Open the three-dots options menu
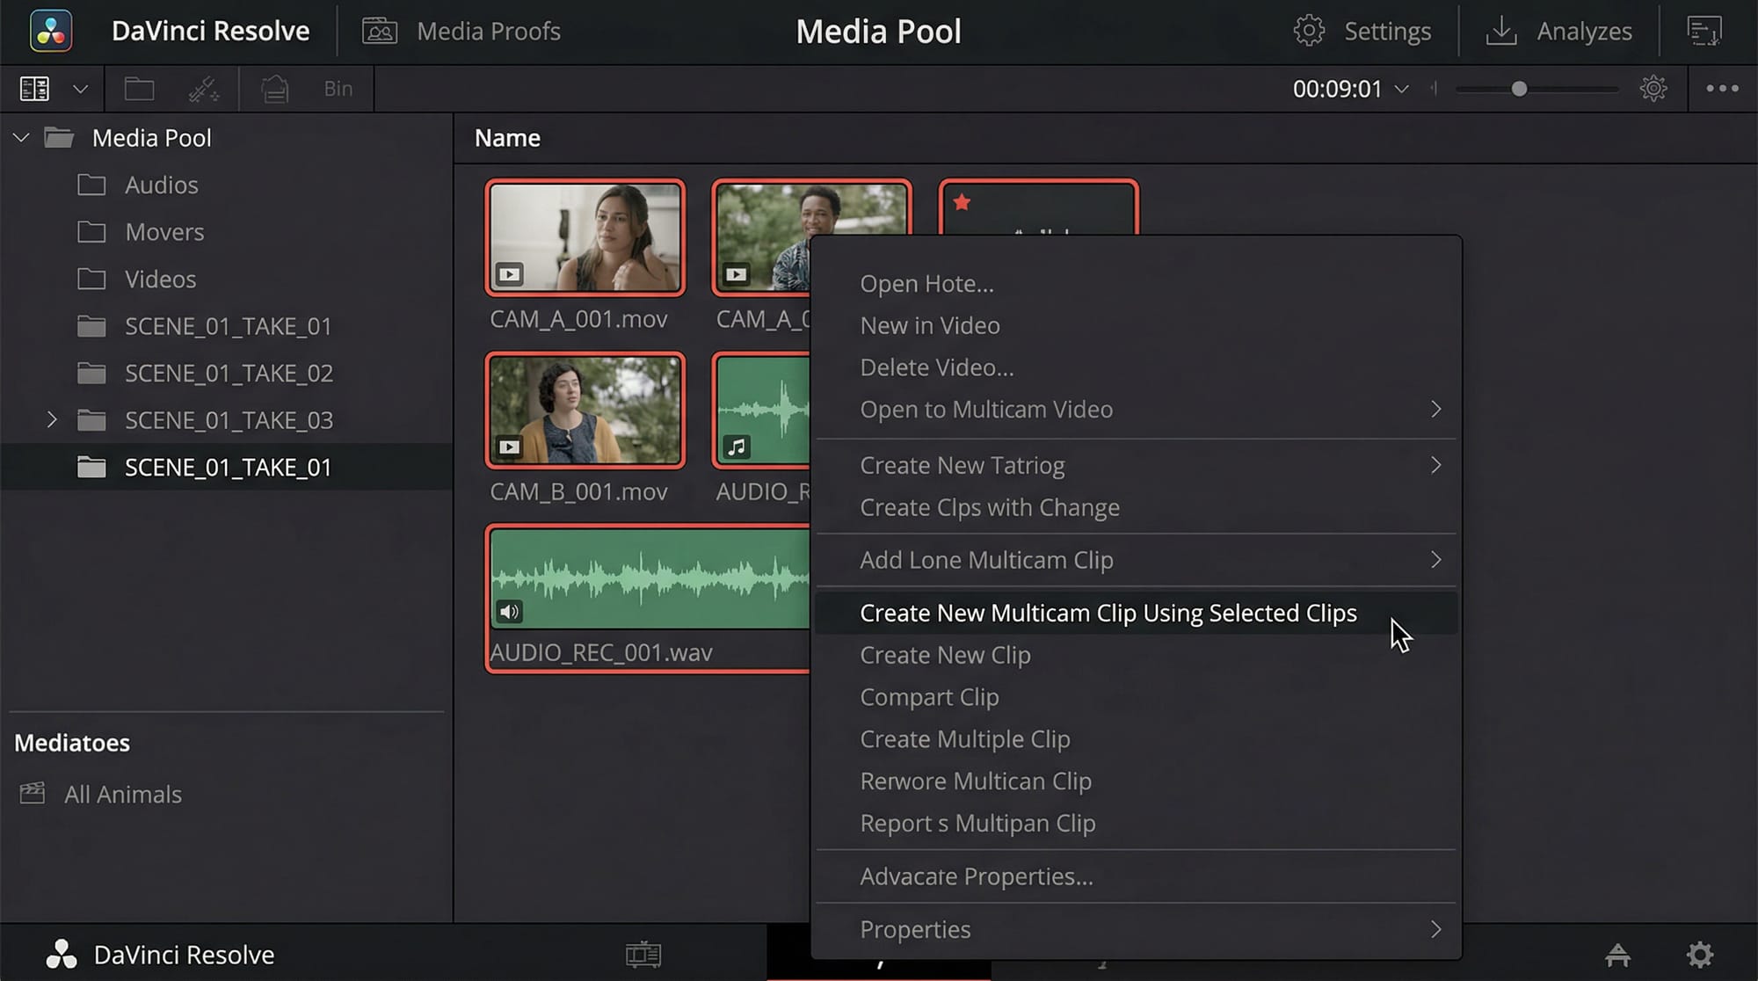 click(x=1721, y=89)
